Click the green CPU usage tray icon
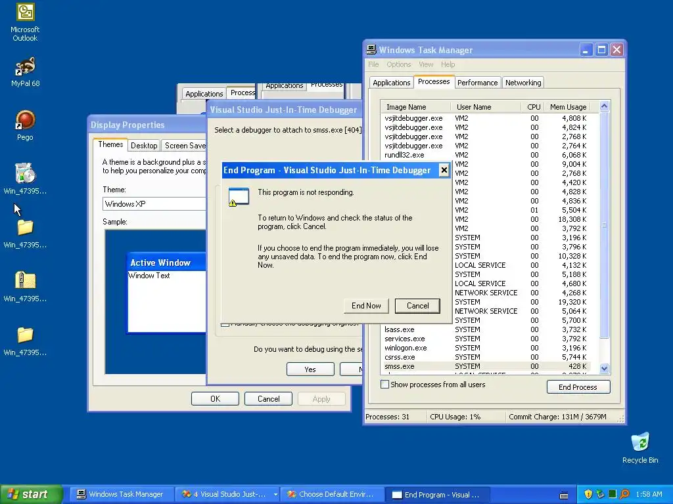Viewport: 673px width, 504px height. coord(613,494)
